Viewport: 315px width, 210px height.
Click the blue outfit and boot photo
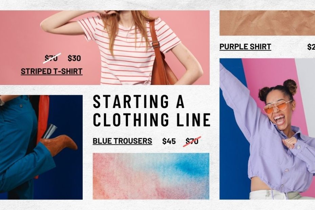click(x=41, y=147)
